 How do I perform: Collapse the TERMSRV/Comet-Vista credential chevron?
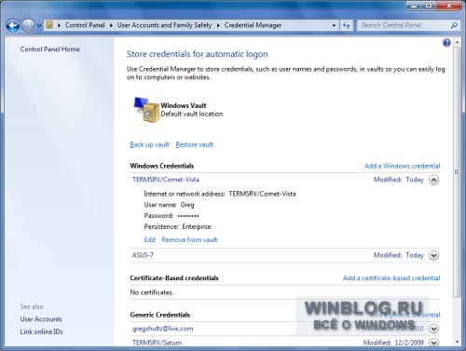pyautogui.click(x=433, y=180)
